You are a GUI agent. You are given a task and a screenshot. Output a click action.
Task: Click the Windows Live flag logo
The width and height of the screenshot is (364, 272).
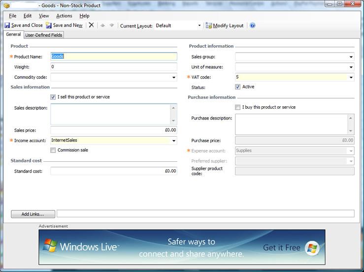click(50, 245)
